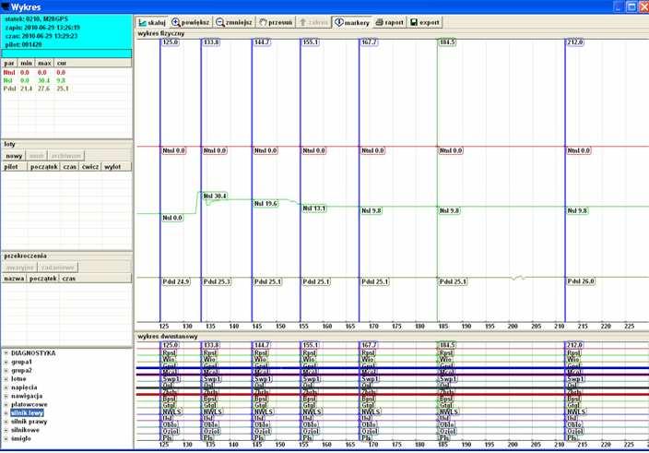Expand the lotne tree node
Screen dimensions: 649x453
(x=6, y=379)
